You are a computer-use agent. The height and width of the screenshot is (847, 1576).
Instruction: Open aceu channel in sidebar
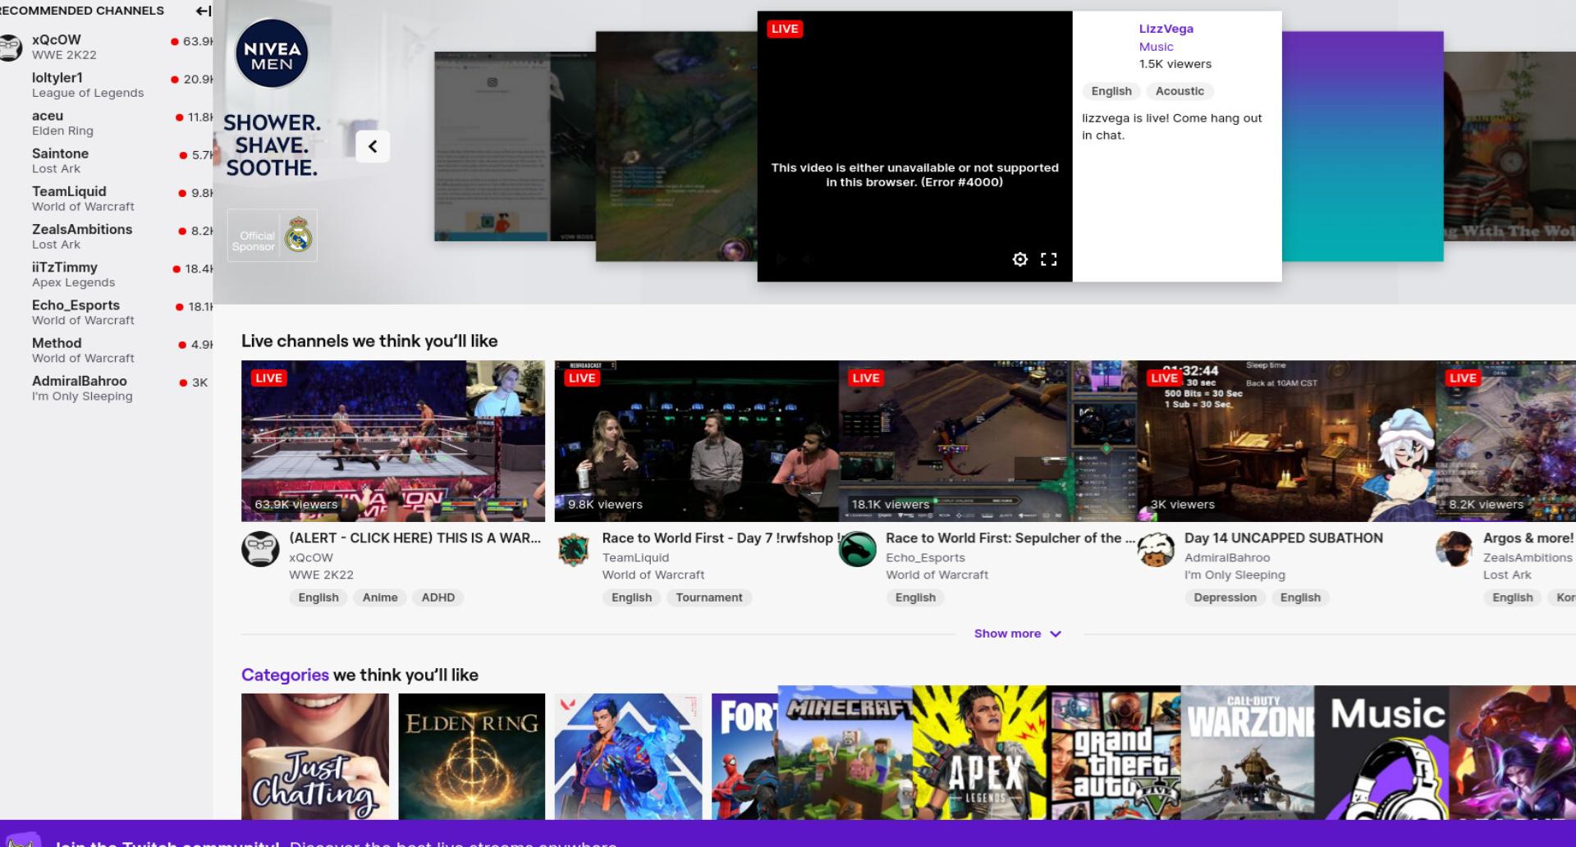coord(107,122)
